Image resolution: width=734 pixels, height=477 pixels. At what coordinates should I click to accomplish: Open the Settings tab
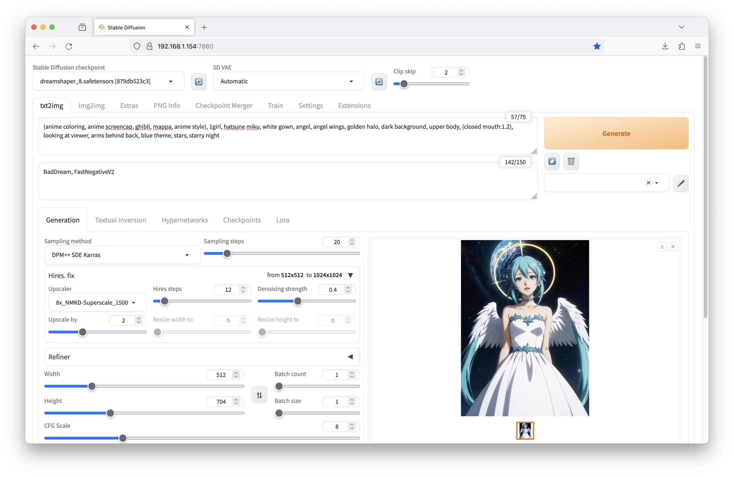tap(310, 105)
